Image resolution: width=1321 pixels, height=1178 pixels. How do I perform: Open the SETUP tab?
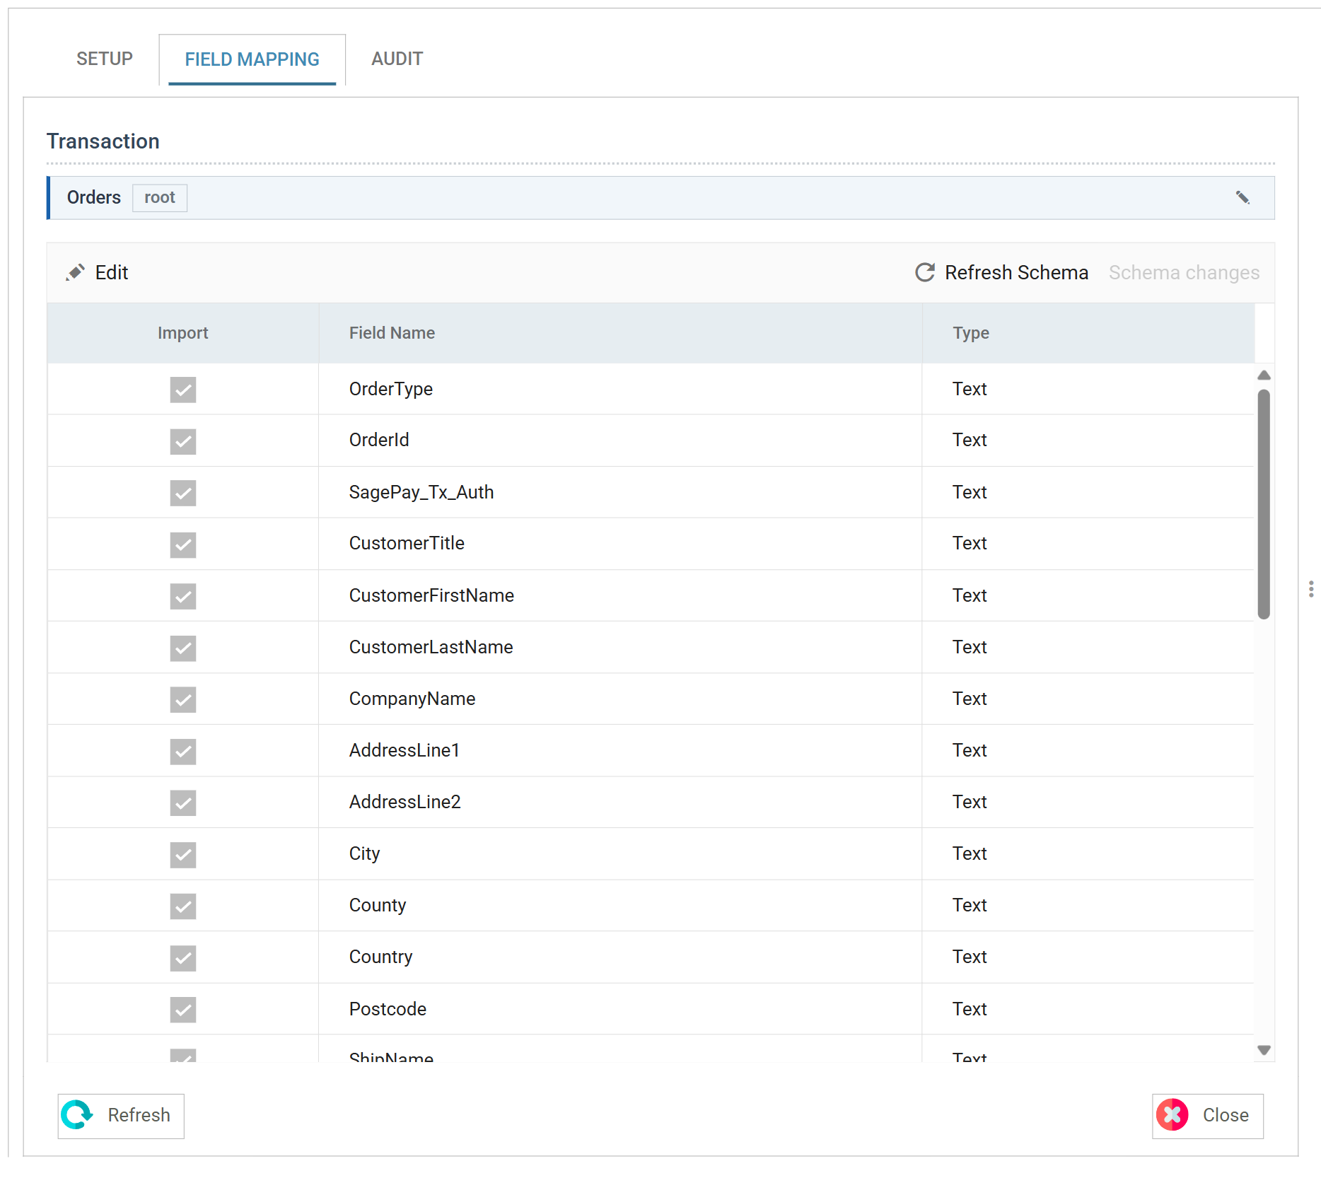click(105, 59)
